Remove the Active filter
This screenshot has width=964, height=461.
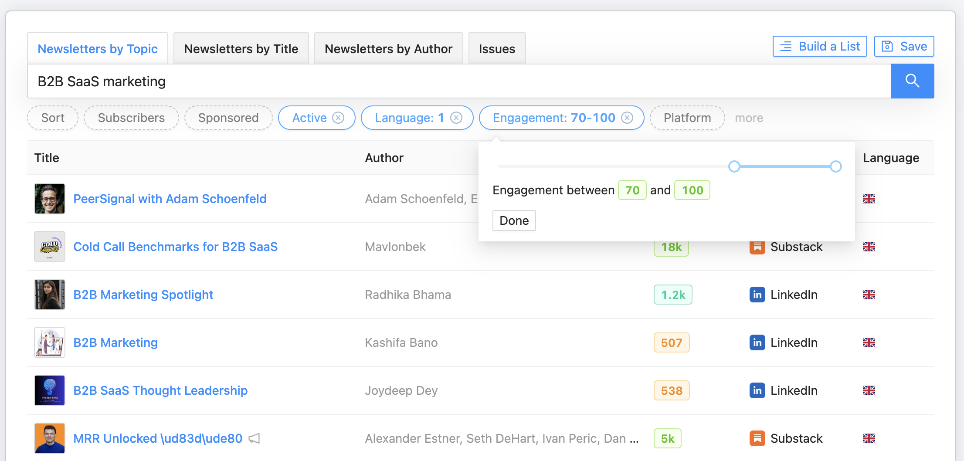(x=338, y=118)
